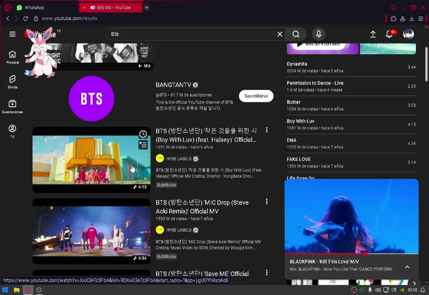Viewport: 429px width, 295px height.
Task: Click the miniplayer BLACKPINK video
Action: [x=351, y=216]
